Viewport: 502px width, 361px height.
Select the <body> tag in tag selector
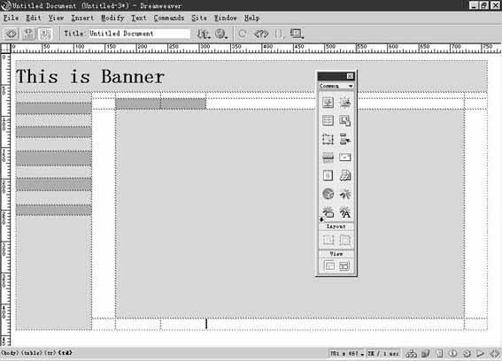point(11,353)
